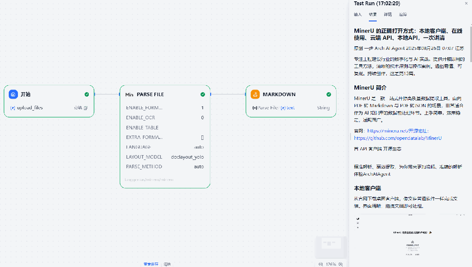The height and width of the screenshot is (267, 472).
Task: Click the zoom in magnifier icon
Action: pyautogui.click(x=341, y=264)
